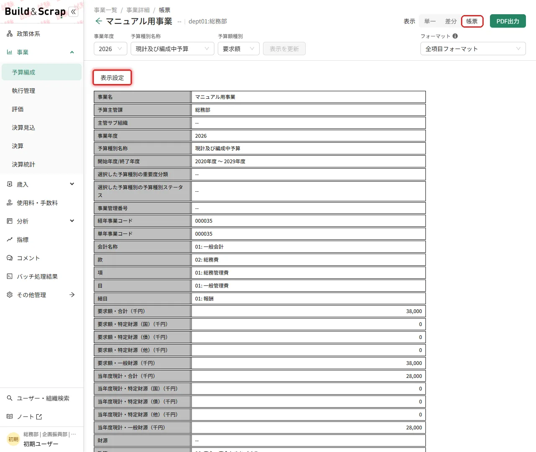
Task: Click the 政策体系 menu label
Action: [x=28, y=34]
